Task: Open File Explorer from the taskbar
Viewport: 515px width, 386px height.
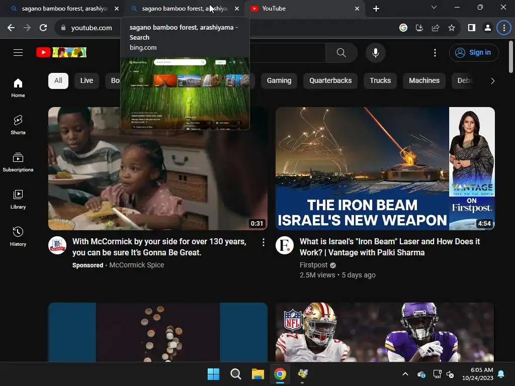Action: pos(258,374)
